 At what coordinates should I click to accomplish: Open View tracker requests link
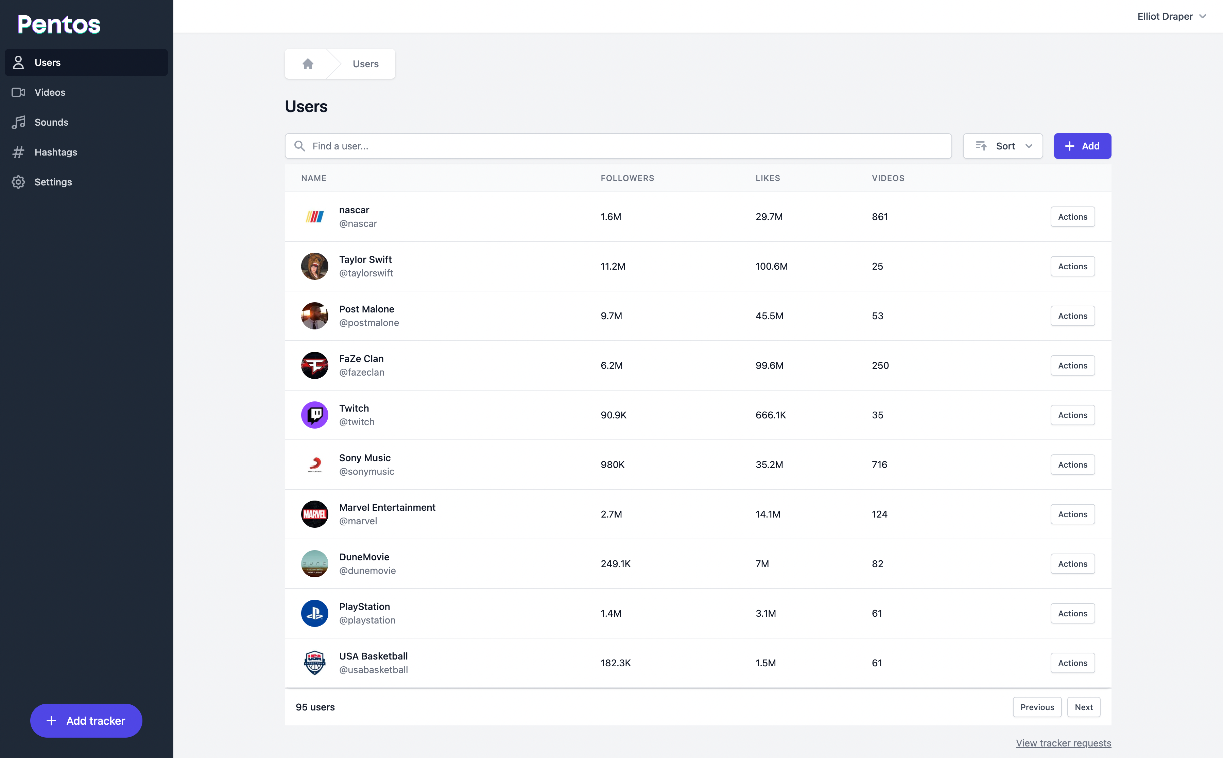pos(1064,743)
